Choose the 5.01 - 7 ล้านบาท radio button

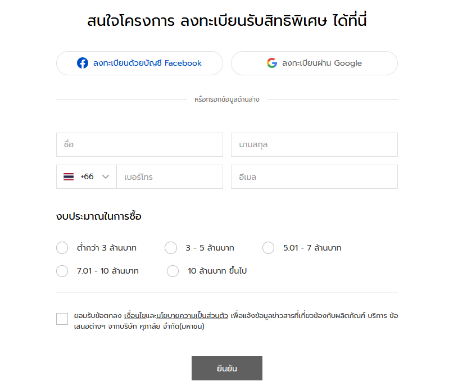tap(268, 248)
